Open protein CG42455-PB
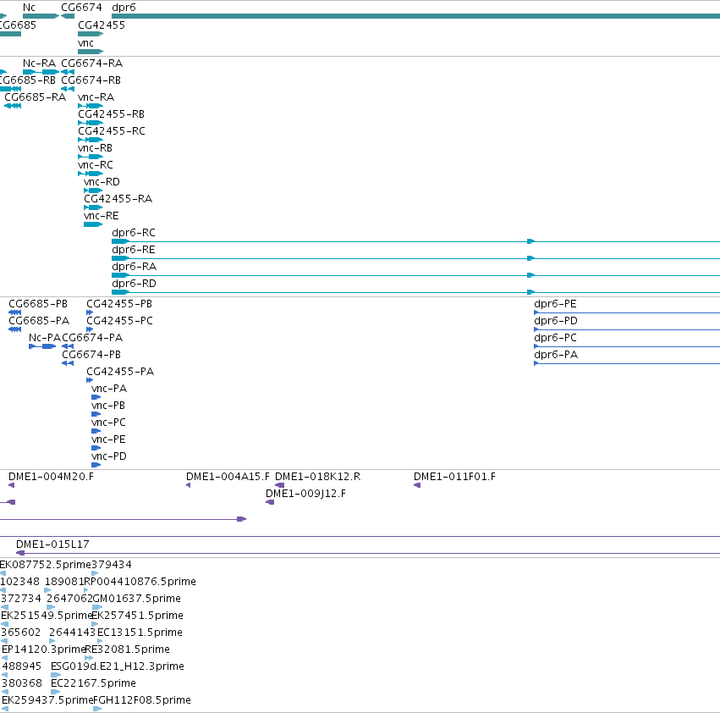The width and height of the screenshot is (720, 713). pyautogui.click(x=119, y=304)
